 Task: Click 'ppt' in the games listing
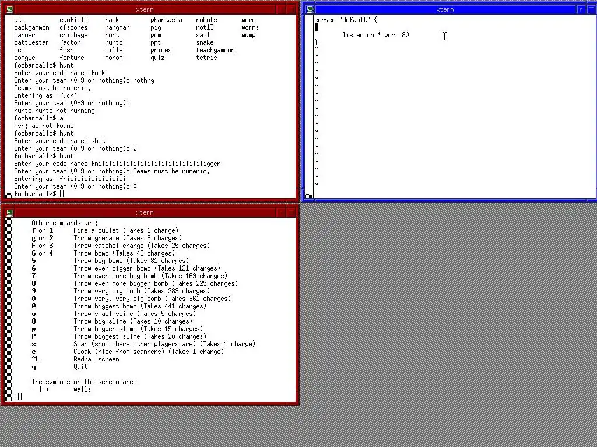click(156, 42)
